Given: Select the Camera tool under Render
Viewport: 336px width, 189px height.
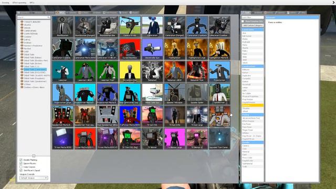Looking at the screenshot, I should [253, 146].
